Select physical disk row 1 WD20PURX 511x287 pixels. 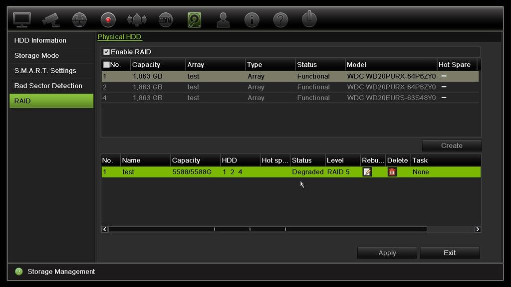point(290,76)
